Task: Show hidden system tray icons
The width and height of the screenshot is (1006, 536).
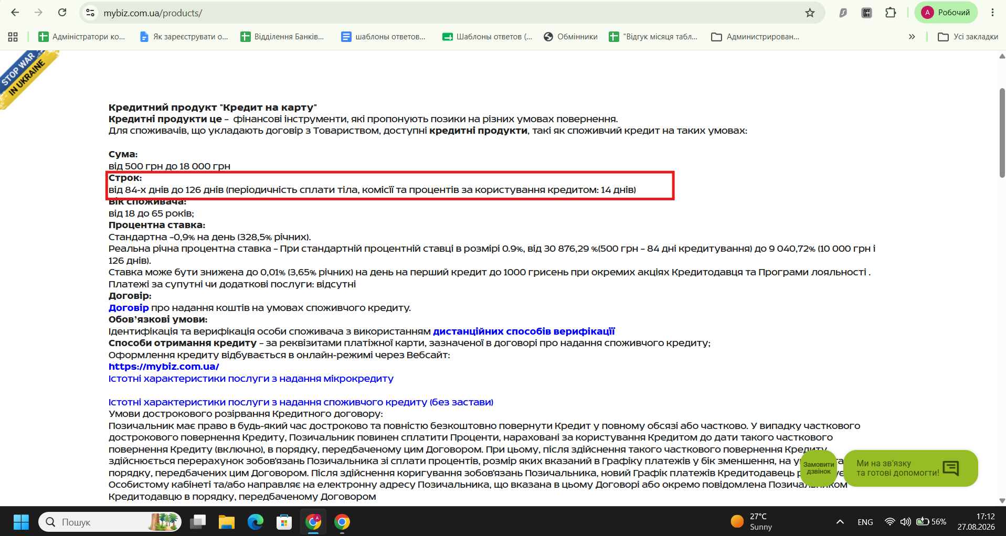Action: coord(840,522)
